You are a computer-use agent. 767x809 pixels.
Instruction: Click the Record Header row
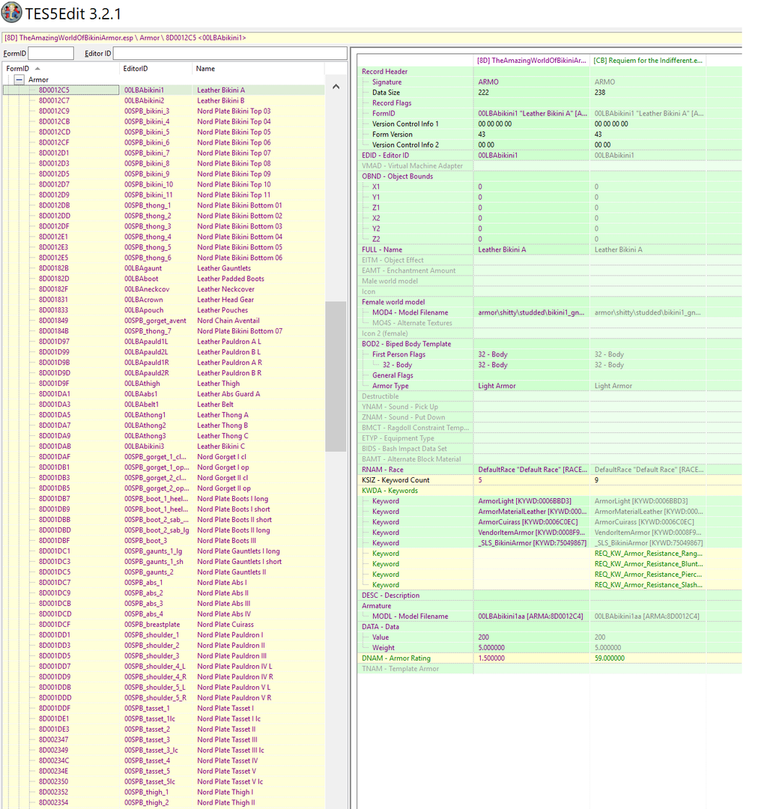click(x=549, y=72)
